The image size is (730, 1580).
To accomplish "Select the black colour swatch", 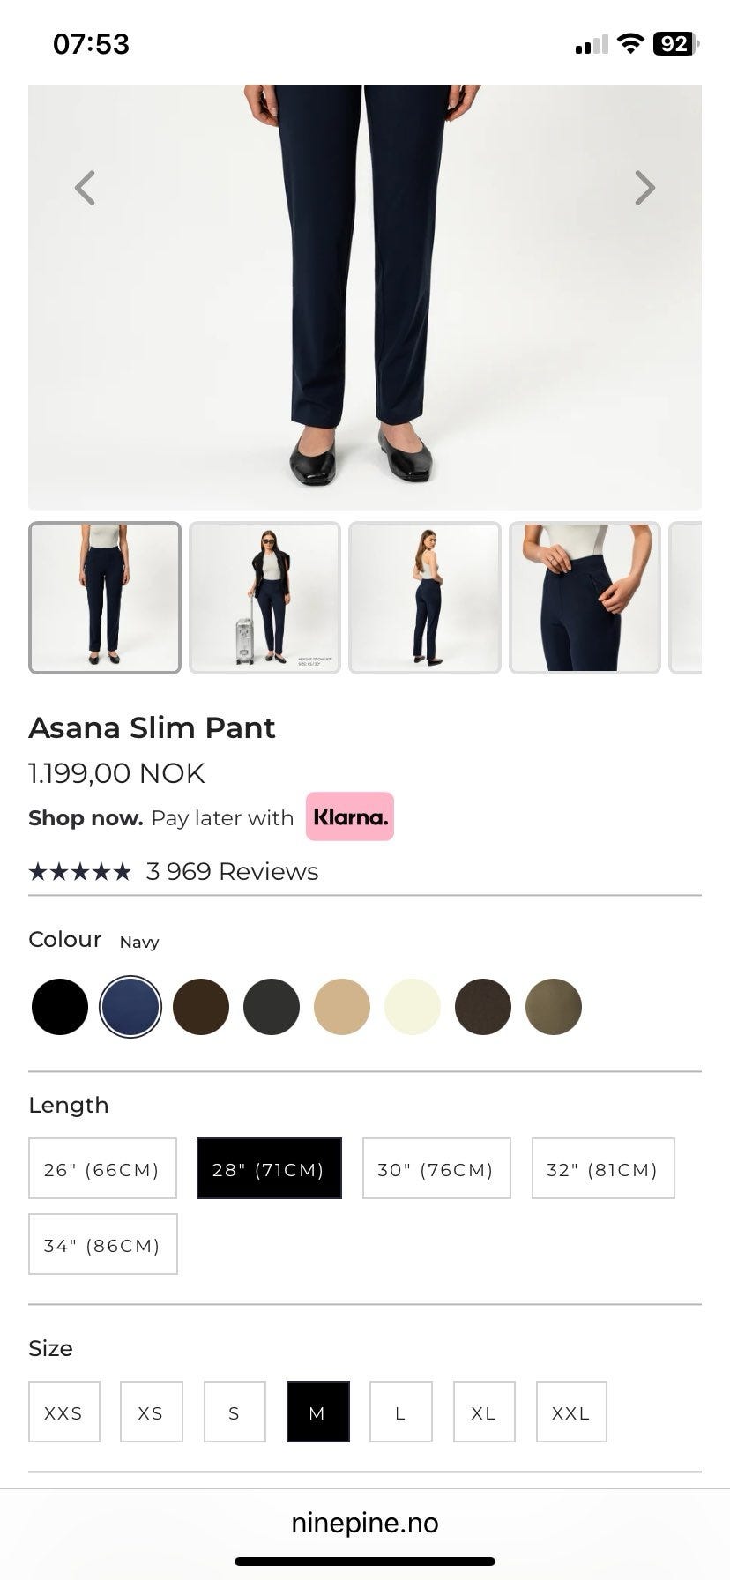I will [x=60, y=1007].
